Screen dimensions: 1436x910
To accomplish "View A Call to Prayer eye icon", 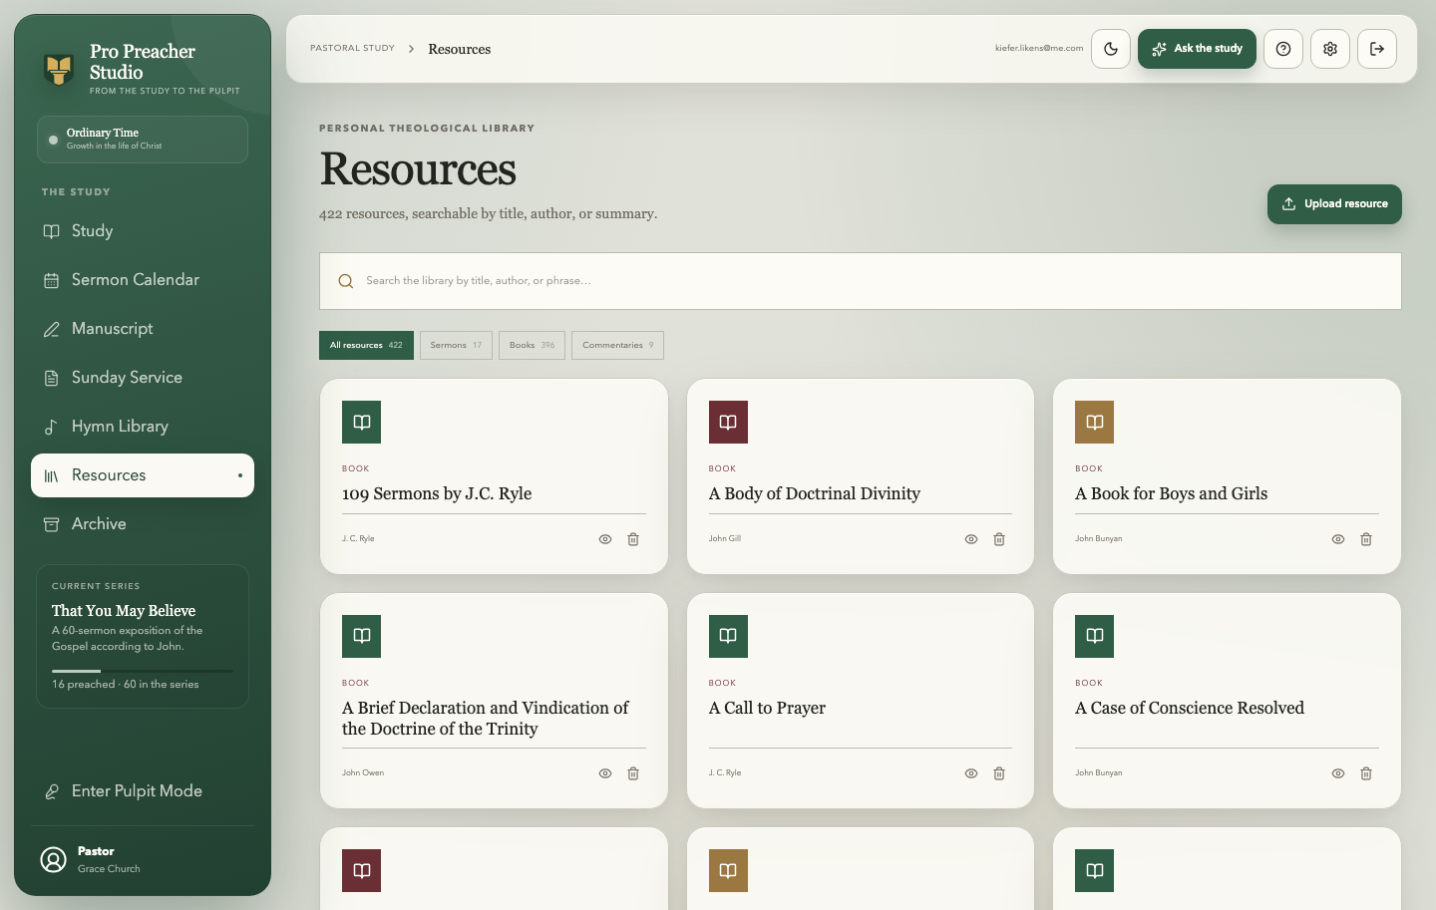I will point(971,773).
